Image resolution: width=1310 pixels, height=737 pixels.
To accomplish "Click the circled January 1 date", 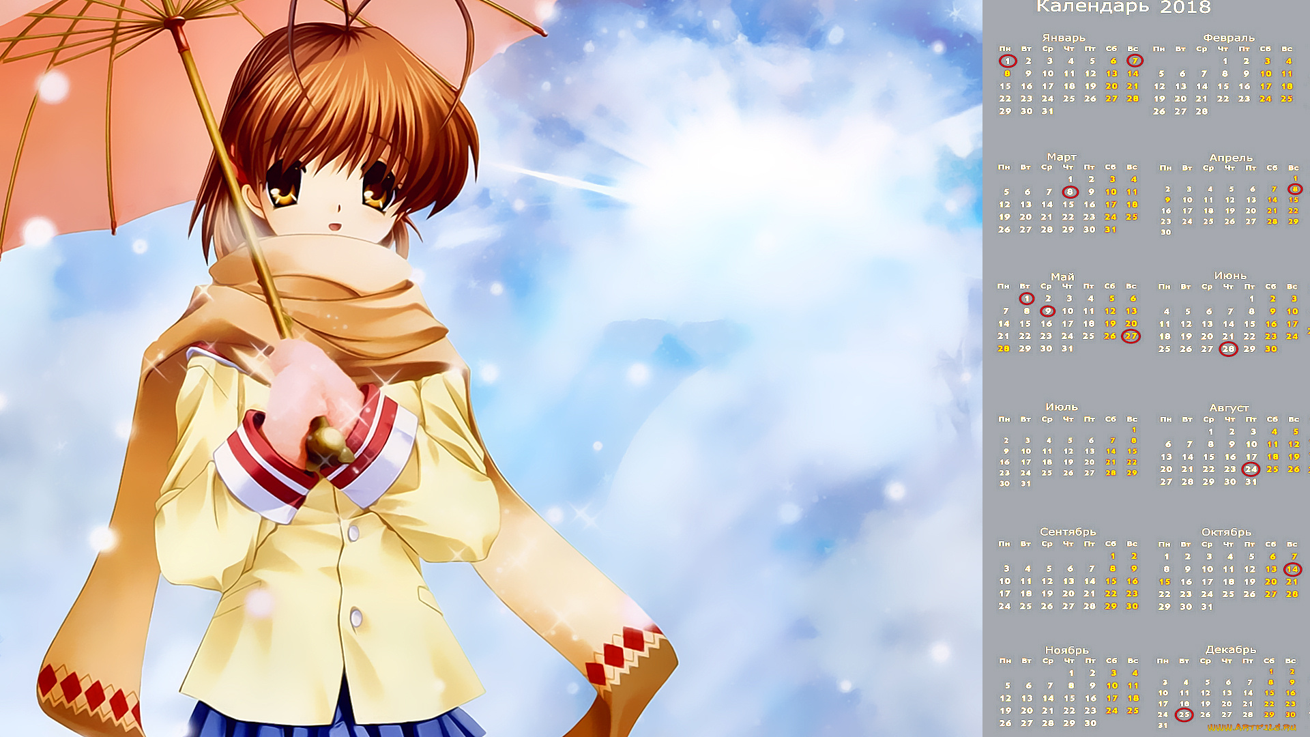I will 1007,61.
